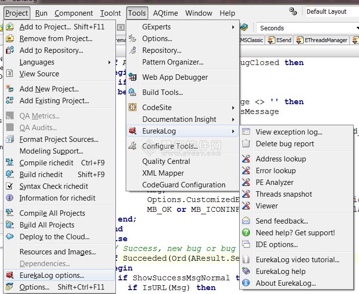Click the Delete bug report trash icon
The width and height of the screenshot is (359, 294).
click(x=246, y=143)
